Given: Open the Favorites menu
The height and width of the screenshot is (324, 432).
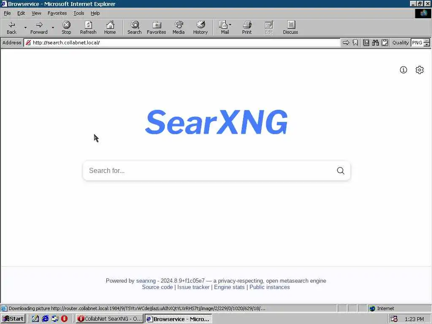Looking at the screenshot, I should coord(57,13).
